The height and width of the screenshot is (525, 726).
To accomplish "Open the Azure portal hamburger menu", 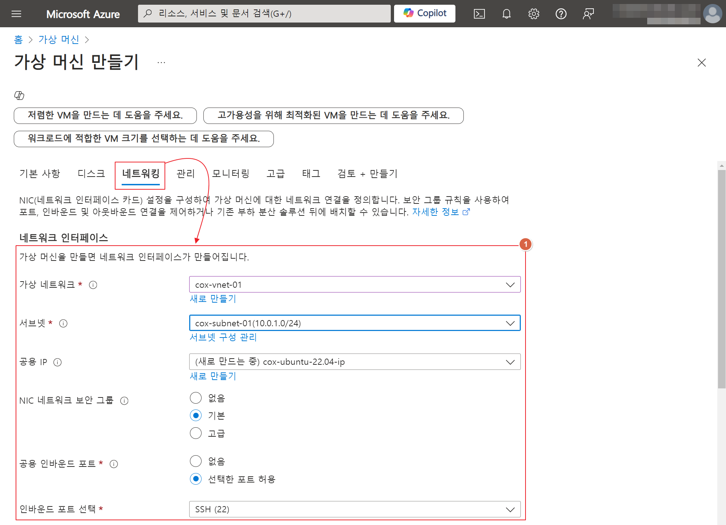I will pyautogui.click(x=16, y=14).
